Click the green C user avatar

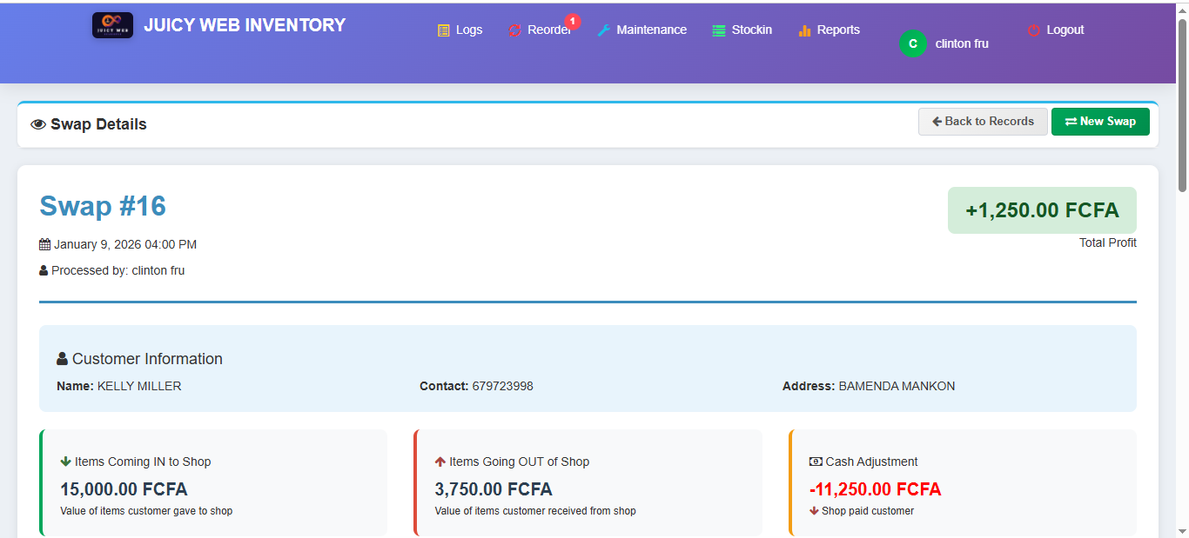pyautogui.click(x=911, y=43)
